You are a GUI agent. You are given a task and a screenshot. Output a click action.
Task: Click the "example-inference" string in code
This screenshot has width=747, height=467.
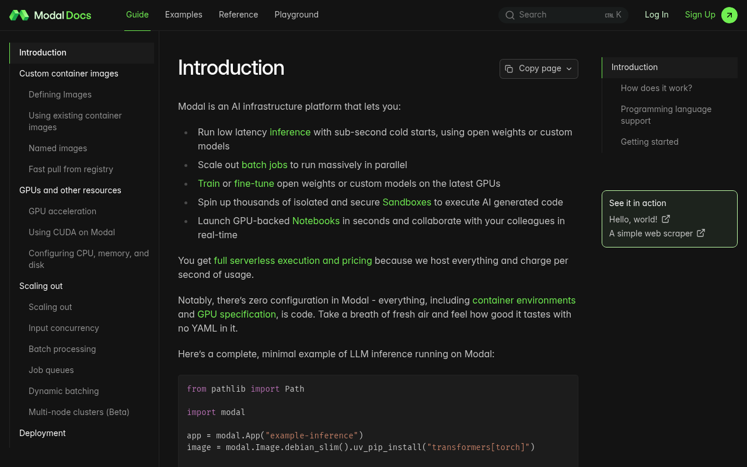(312, 435)
